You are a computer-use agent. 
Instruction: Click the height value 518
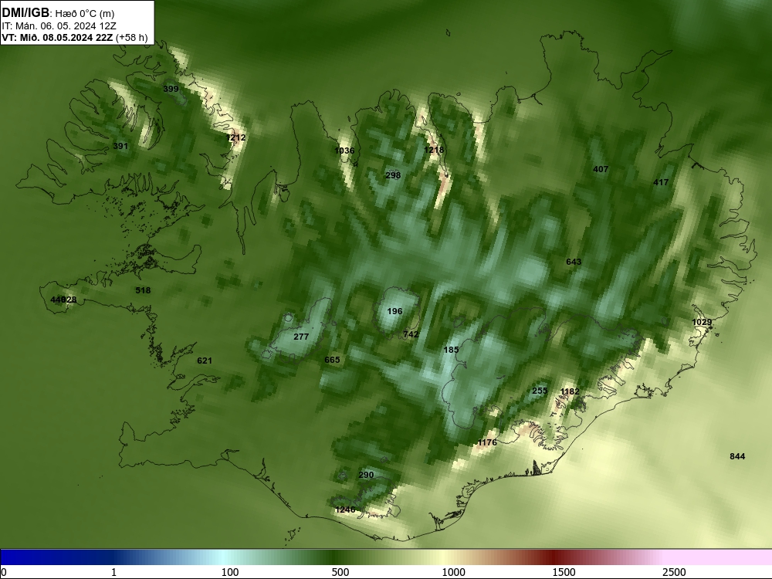pos(143,290)
